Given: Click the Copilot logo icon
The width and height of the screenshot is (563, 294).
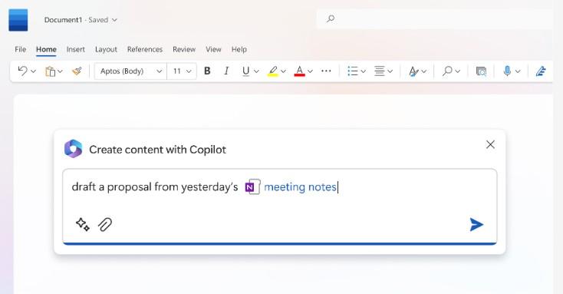Looking at the screenshot, I should tap(73, 149).
